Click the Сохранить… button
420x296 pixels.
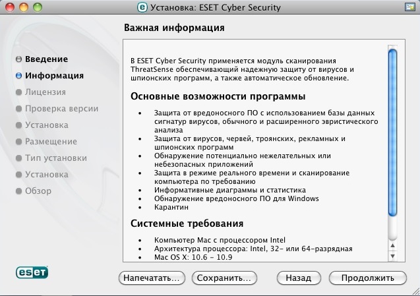coord(224,278)
